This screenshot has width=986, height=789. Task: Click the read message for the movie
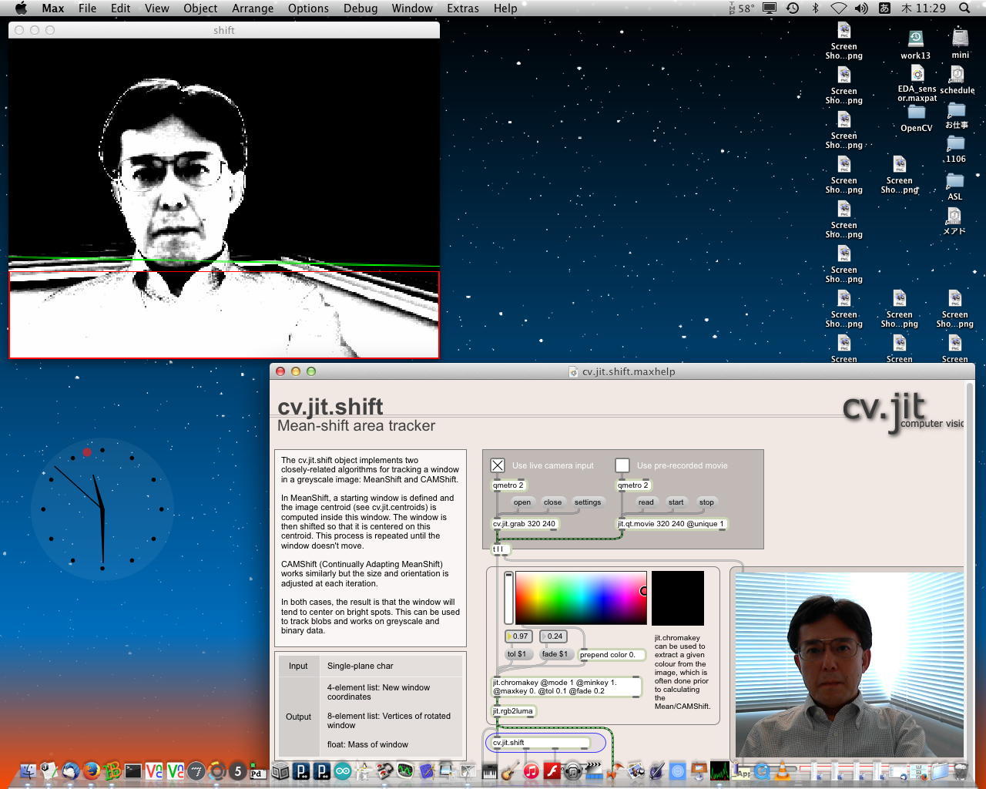[646, 502]
